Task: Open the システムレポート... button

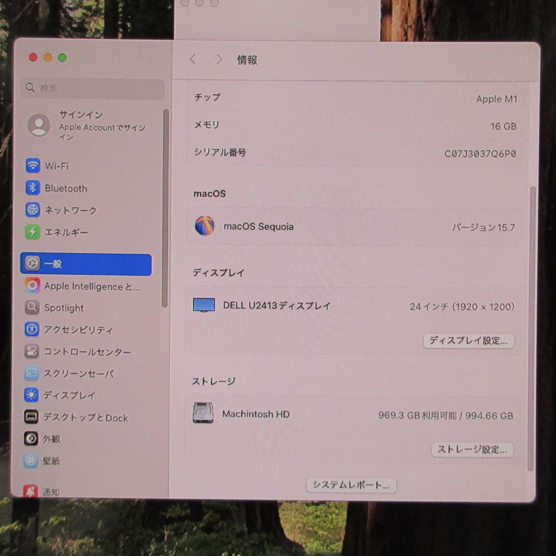Action: click(351, 485)
